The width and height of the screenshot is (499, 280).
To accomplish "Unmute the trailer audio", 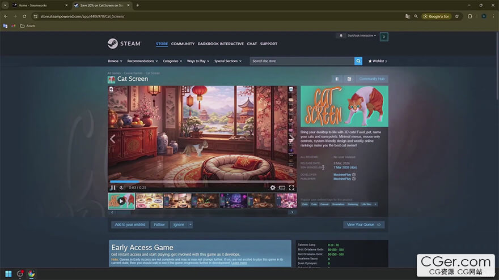I will point(121,188).
